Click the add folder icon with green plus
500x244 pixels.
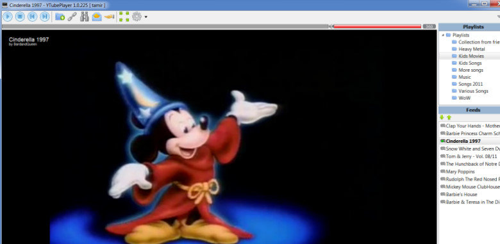[60, 17]
